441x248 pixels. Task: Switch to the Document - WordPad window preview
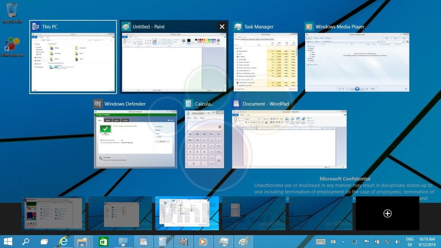pyautogui.click(x=289, y=139)
